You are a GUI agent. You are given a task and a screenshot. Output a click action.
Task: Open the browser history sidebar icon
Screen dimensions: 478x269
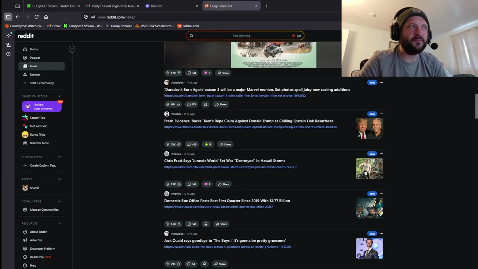pos(8,54)
